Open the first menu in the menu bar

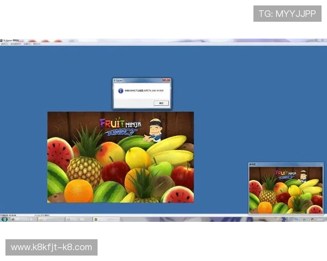(x=4, y=44)
